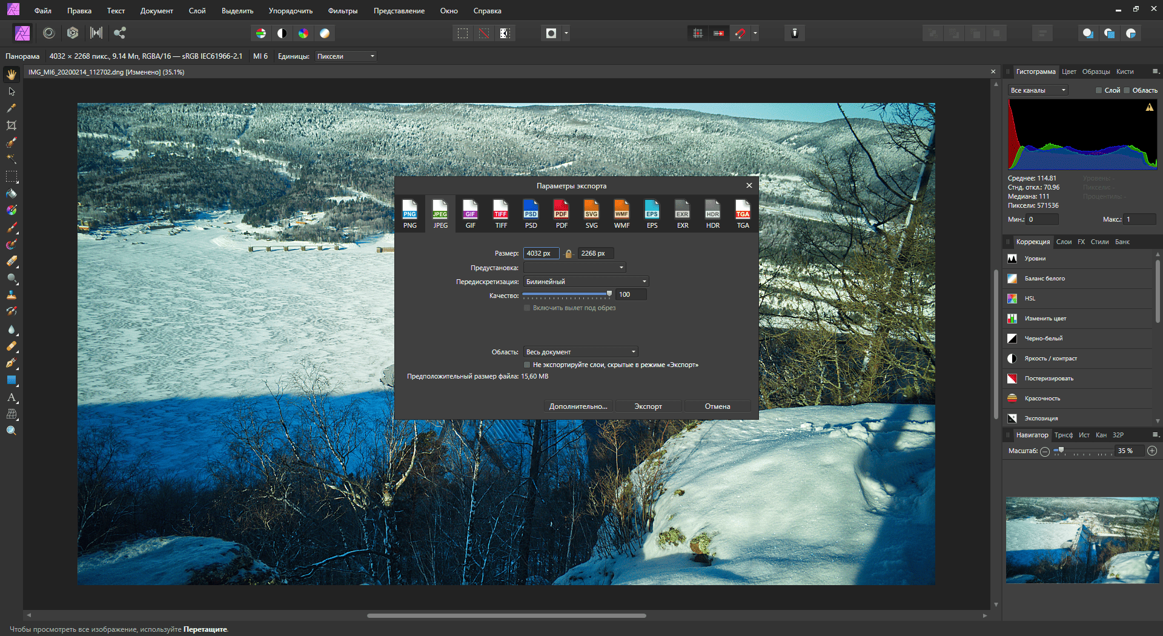This screenshot has height=636, width=1163.
Task: Click Auto Contrast toolbar icon
Action: click(x=282, y=33)
